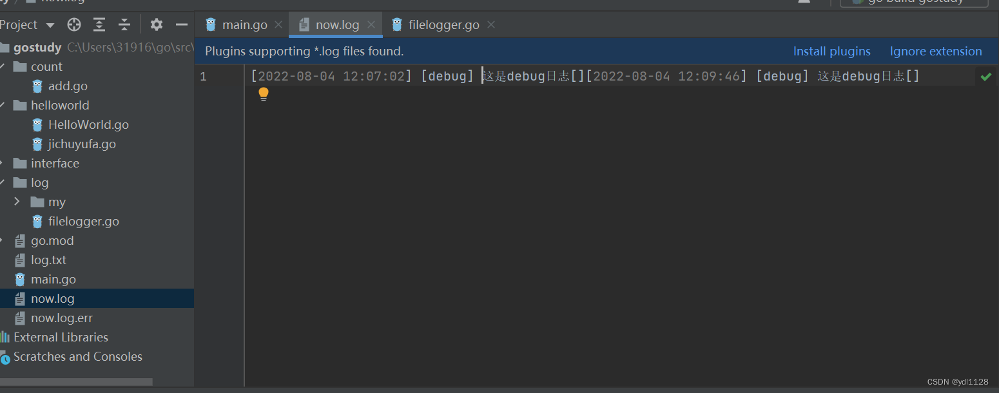Click the locate current file target icon
Image resolution: width=999 pixels, height=393 pixels.
tap(74, 24)
